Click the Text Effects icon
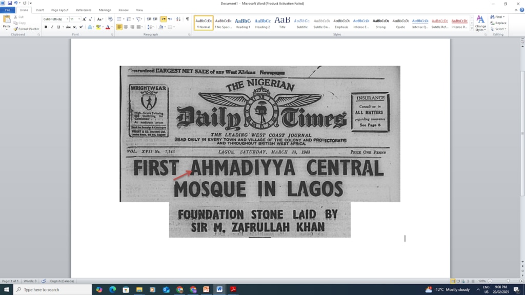Viewport: 525px width, 295px height. [x=90, y=27]
